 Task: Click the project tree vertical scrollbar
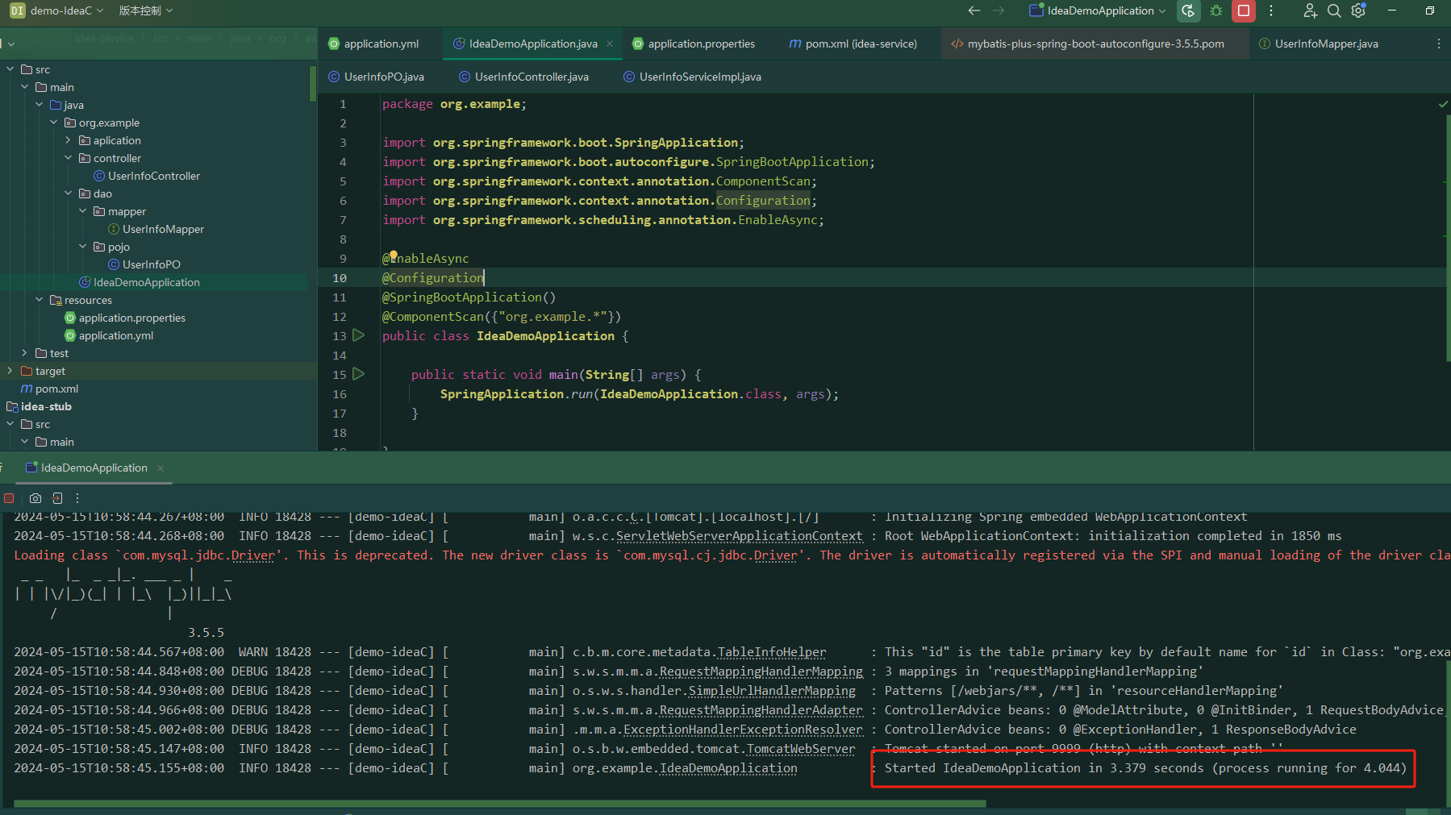pyautogui.click(x=312, y=84)
